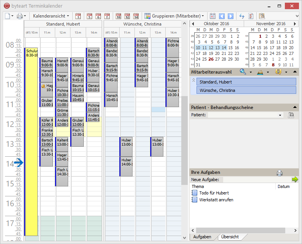Image resolution: width=302 pixels, height=244 pixels.
Task: Switch to the 1-day calendar view icon
Action: click(x=78, y=16)
